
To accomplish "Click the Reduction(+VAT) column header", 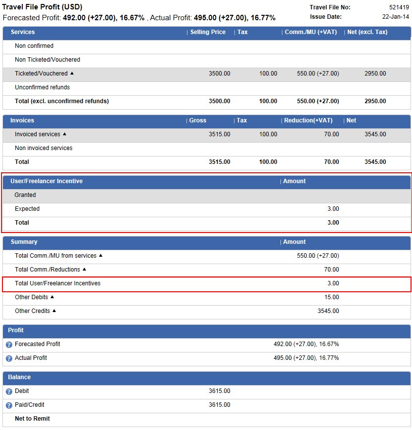I will pyautogui.click(x=308, y=120).
